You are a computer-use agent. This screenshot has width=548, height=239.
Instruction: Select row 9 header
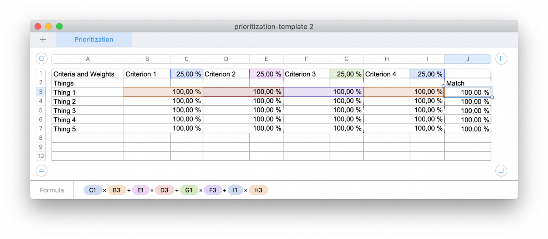pos(41,147)
